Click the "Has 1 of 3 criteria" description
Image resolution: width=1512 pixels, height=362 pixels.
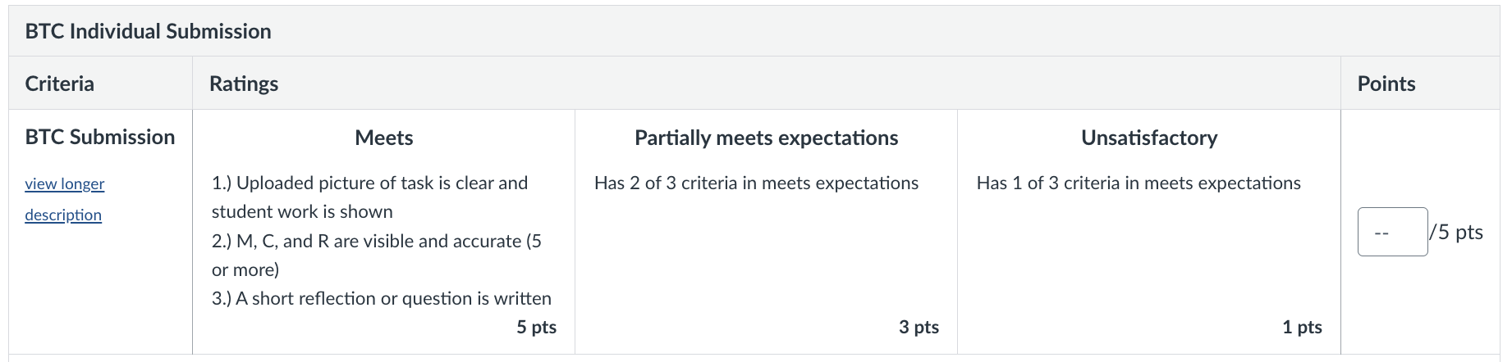coord(1139,183)
